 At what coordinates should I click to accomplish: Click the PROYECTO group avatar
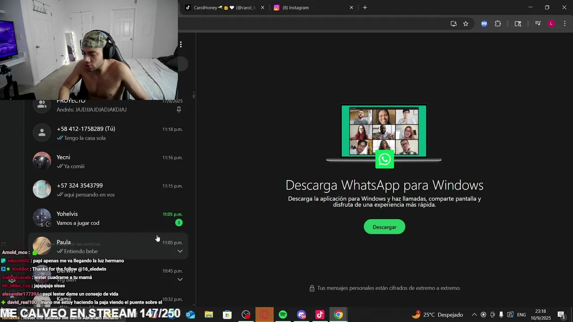click(x=42, y=105)
